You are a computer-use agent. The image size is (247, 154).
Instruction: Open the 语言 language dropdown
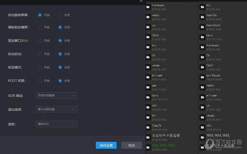point(56,124)
